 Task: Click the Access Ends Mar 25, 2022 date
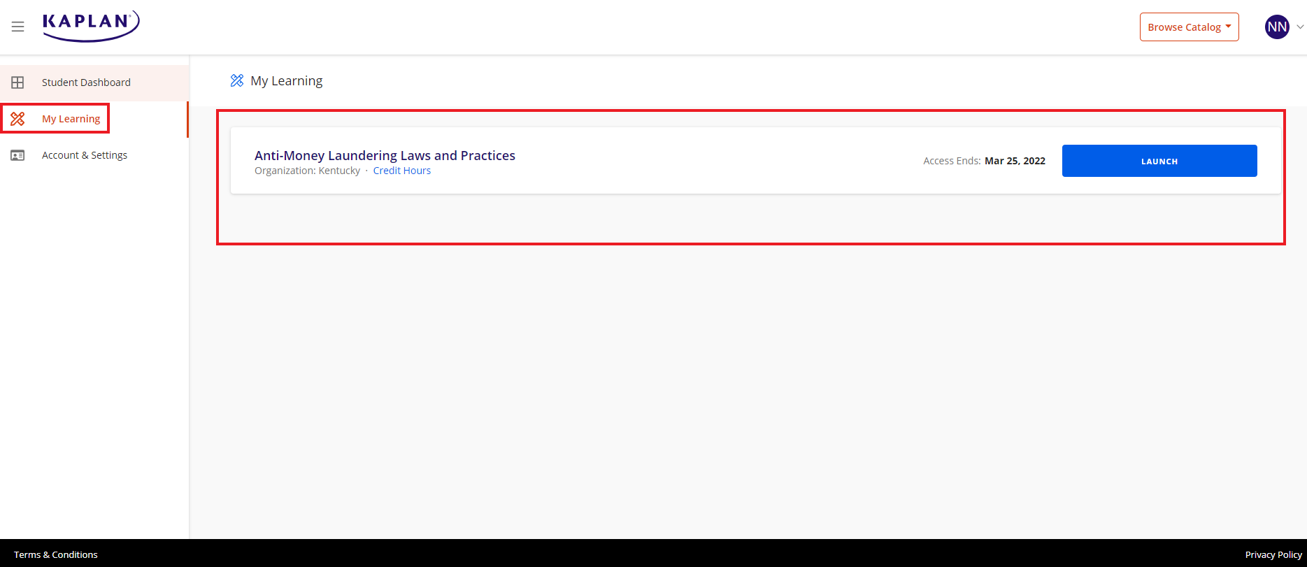(1014, 161)
